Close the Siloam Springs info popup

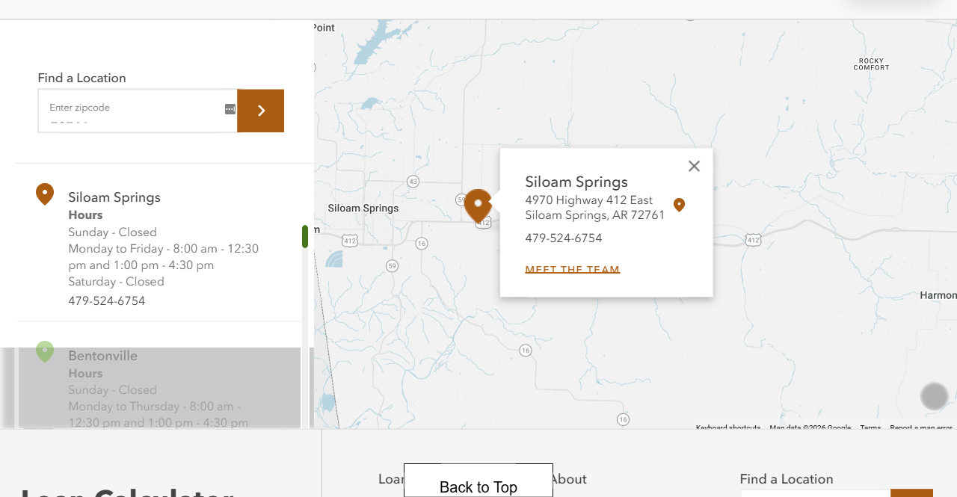pyautogui.click(x=694, y=166)
